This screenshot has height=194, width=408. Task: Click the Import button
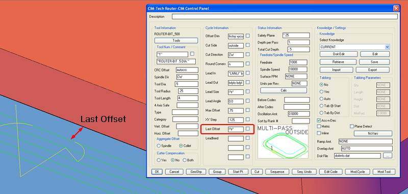tap(336, 70)
